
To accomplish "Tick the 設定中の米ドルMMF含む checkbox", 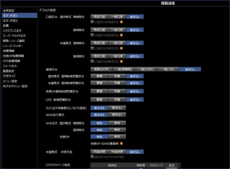I will (x=92, y=157).
